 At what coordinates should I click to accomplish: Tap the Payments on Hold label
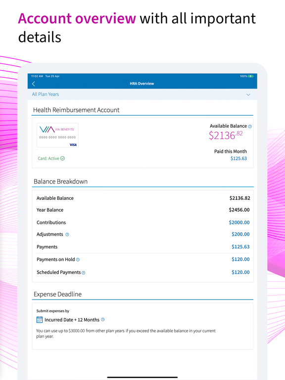click(x=56, y=260)
